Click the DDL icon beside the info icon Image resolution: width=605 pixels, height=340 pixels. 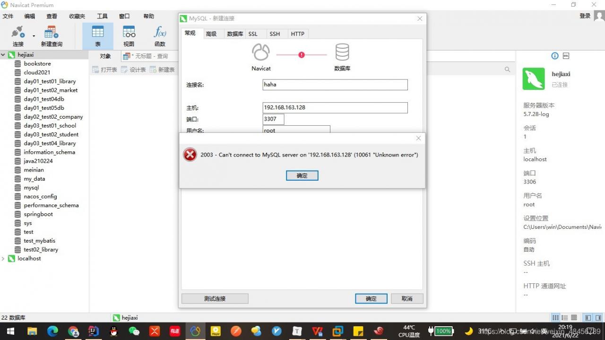566,56
